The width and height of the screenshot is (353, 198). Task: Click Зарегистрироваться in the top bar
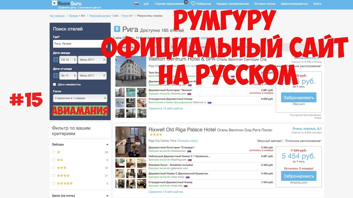[x=294, y=4]
